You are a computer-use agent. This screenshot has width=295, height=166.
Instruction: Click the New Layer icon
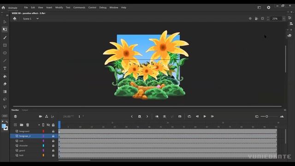tap(15, 125)
